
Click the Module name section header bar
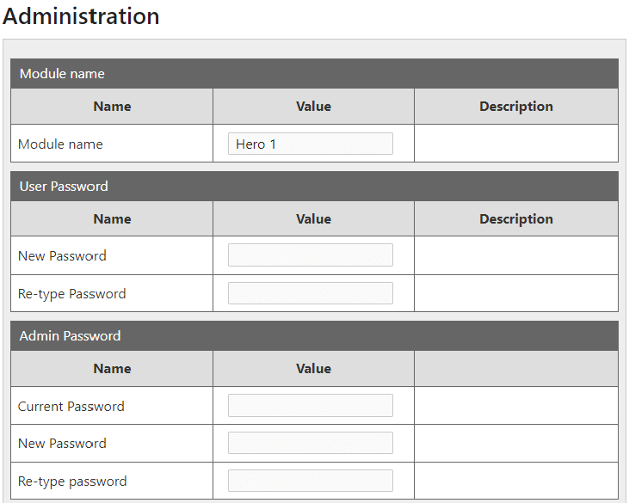[314, 74]
